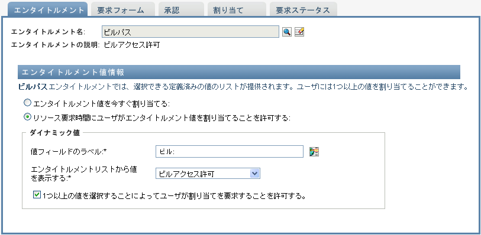Focus the 値フィールドのラベル input with ビル:
The image size is (481, 235).
(230, 152)
